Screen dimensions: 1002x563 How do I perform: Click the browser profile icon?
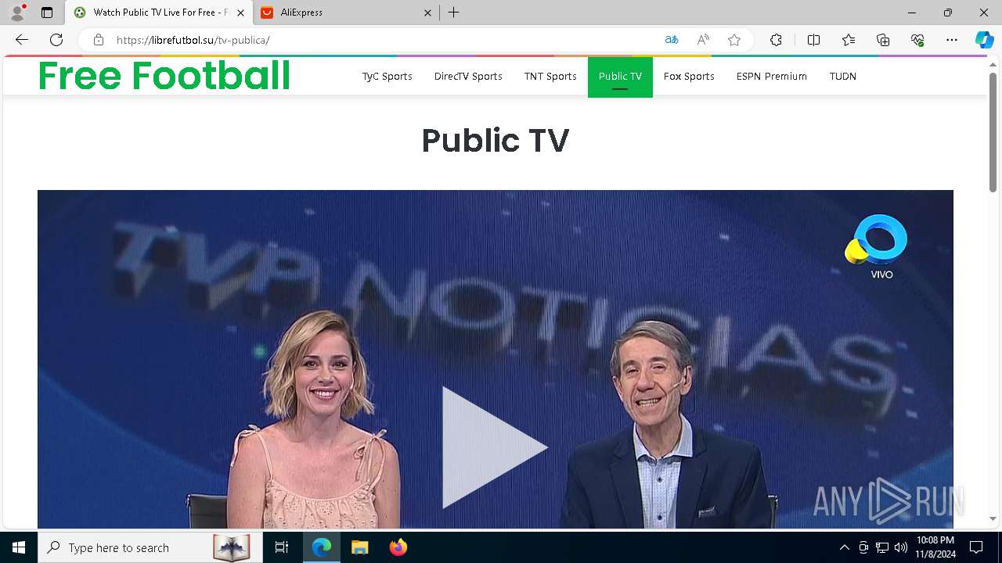[x=17, y=13]
